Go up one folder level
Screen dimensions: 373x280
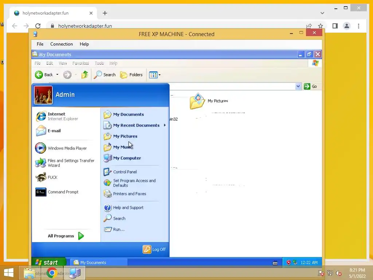pyautogui.click(x=85, y=75)
